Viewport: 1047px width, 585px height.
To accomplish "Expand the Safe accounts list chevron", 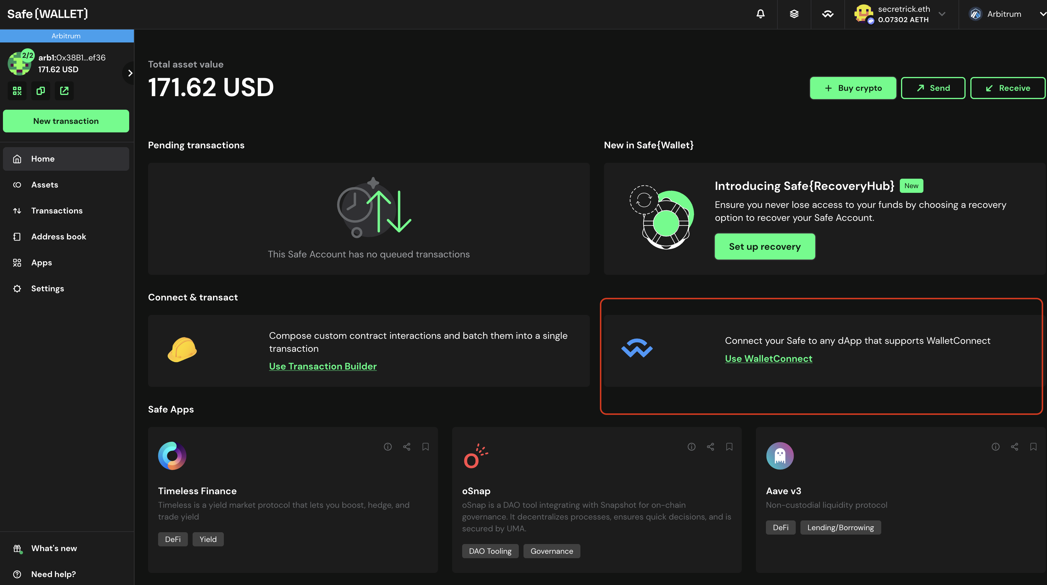I will tap(130, 73).
